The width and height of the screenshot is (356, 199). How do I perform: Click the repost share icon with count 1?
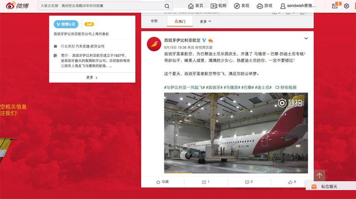tap(205, 182)
